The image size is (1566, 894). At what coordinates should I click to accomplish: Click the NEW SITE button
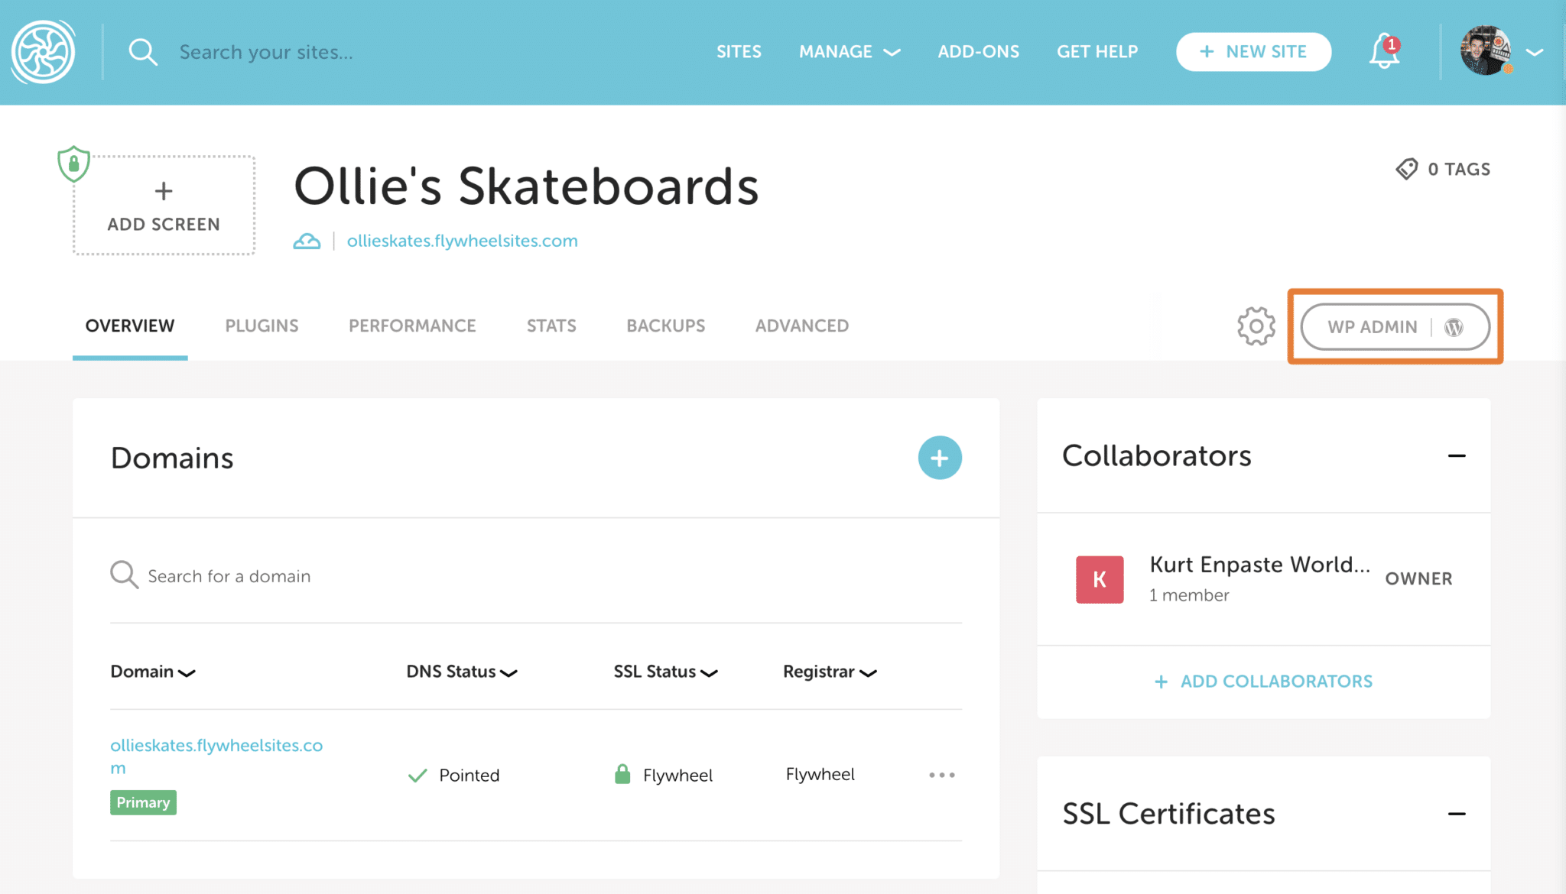(x=1253, y=51)
